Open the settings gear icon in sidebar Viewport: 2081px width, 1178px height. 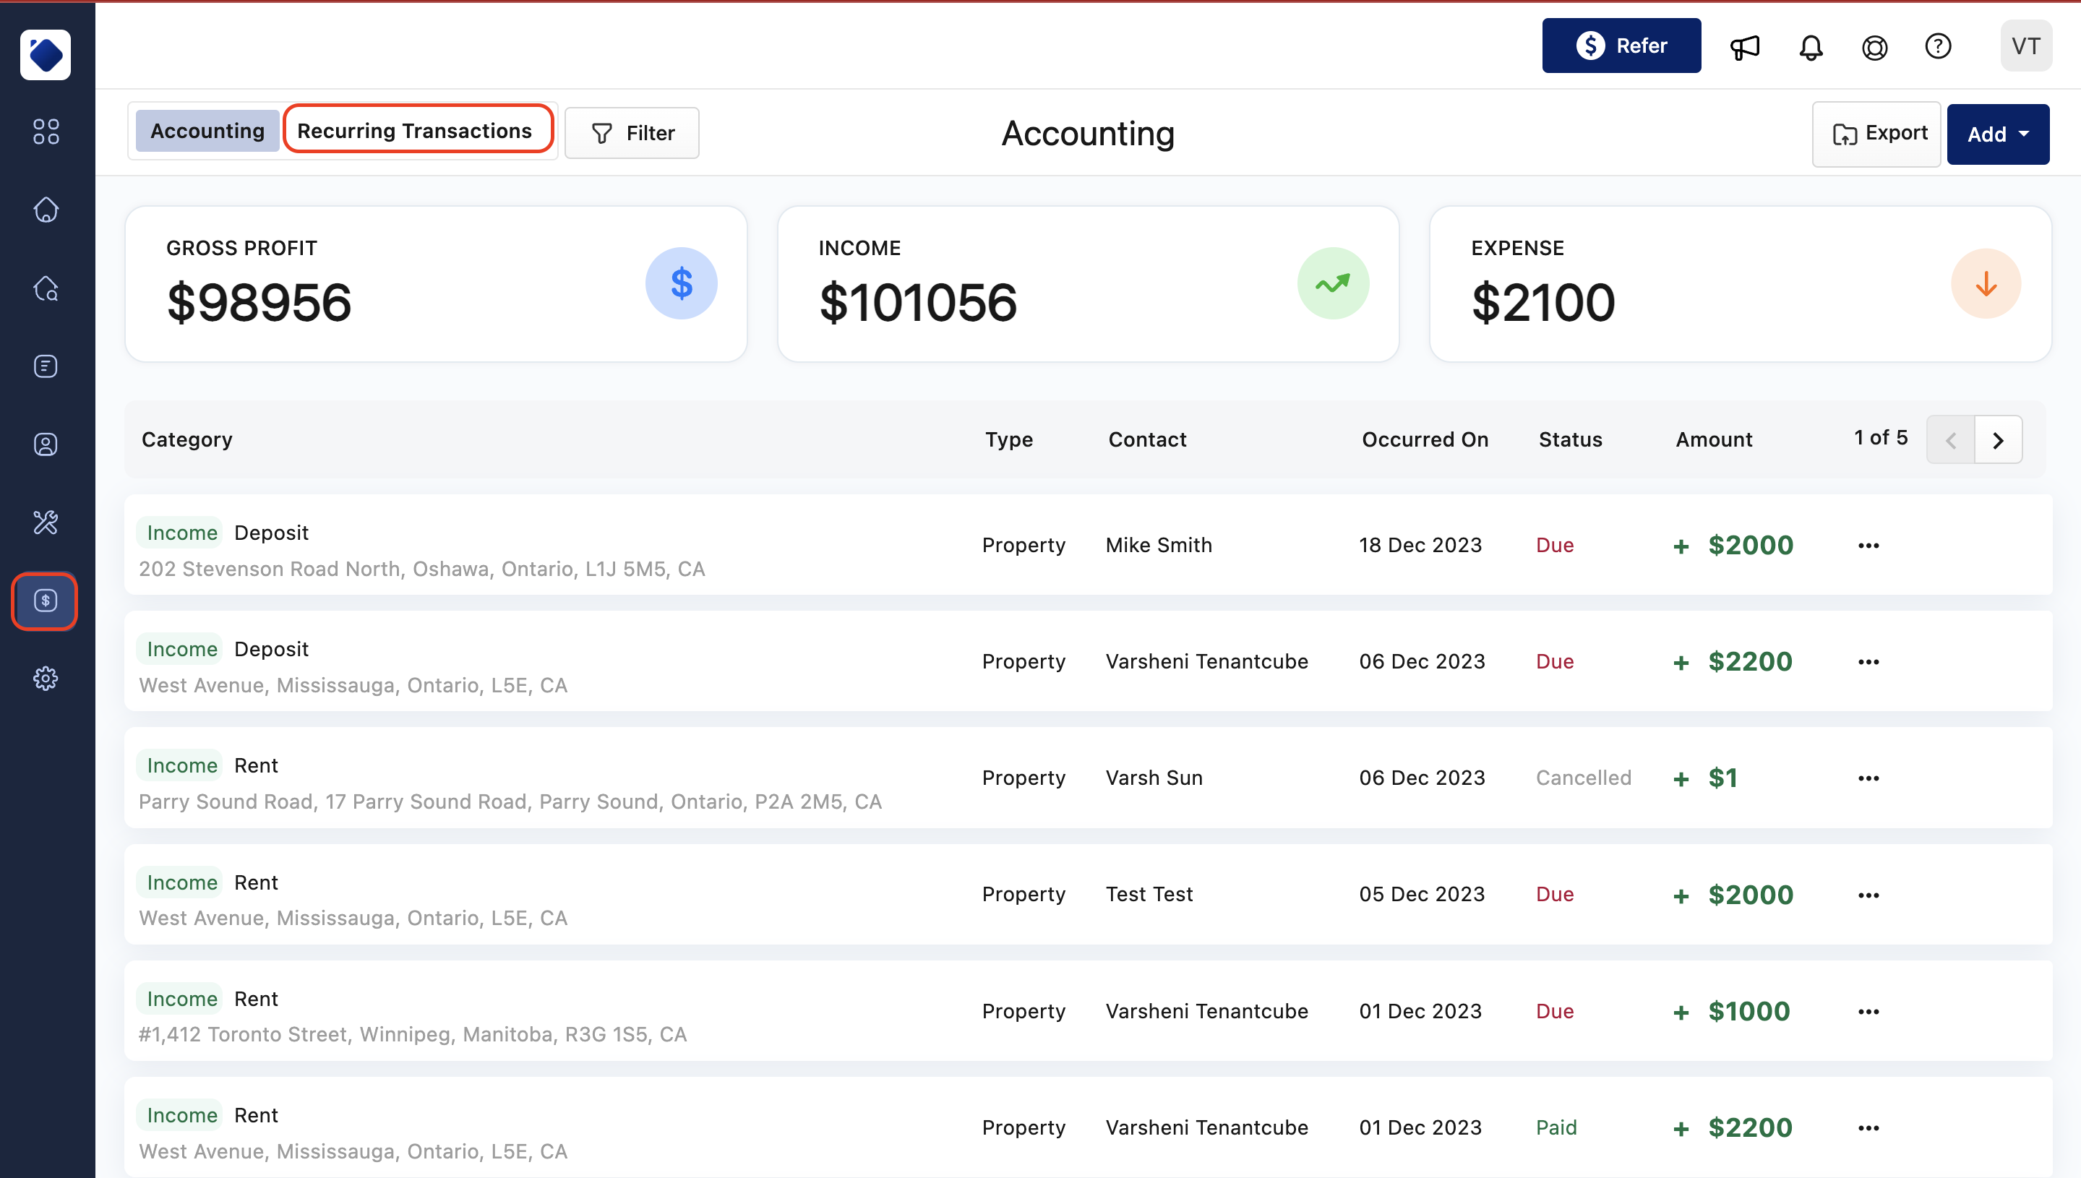click(46, 678)
